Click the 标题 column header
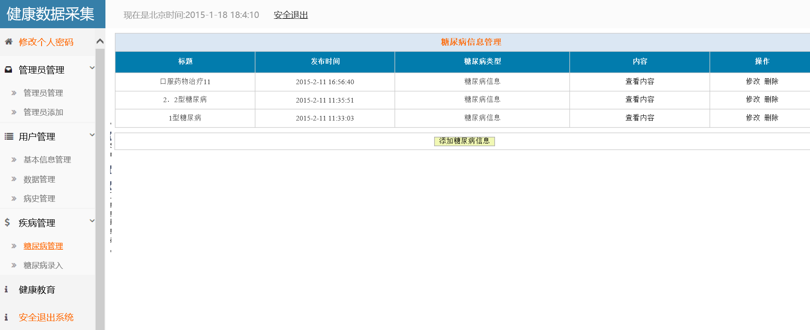Viewport: 810px width, 330px height. click(x=185, y=62)
